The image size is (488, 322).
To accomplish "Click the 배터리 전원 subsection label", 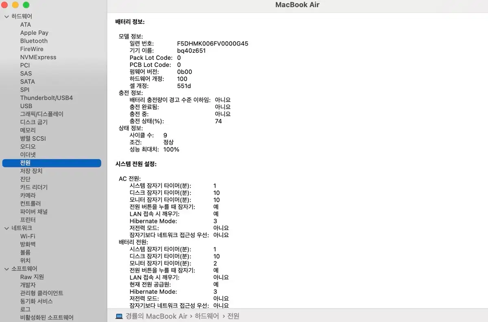I will pos(133,242).
